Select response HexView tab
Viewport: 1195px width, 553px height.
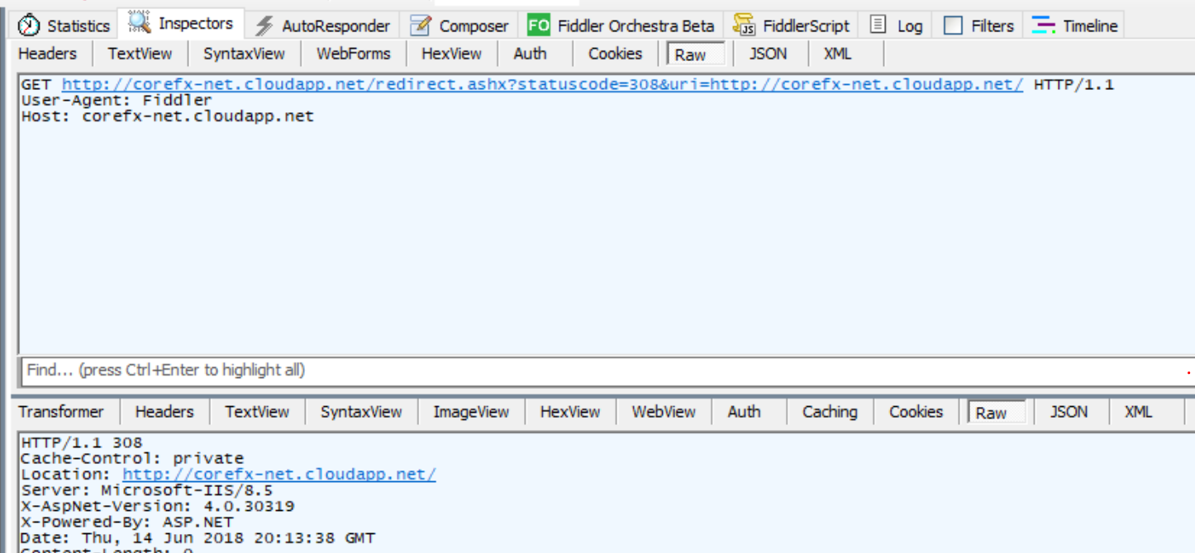click(570, 412)
